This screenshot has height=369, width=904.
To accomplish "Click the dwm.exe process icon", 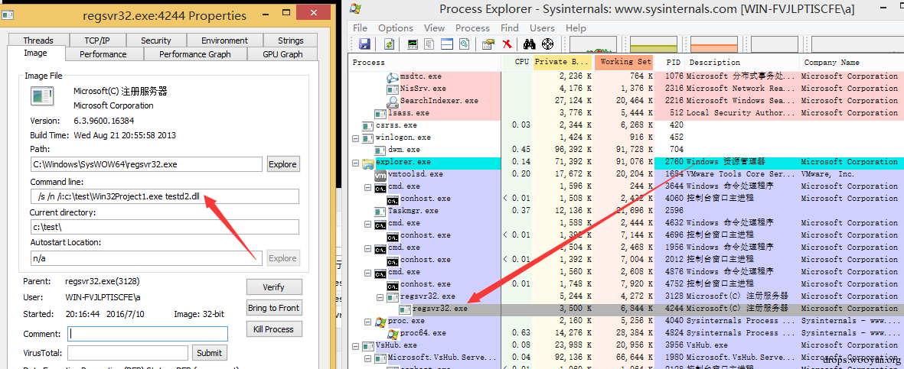I will click(380, 150).
